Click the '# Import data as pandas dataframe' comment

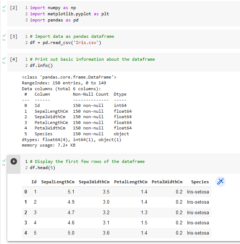click(72, 36)
